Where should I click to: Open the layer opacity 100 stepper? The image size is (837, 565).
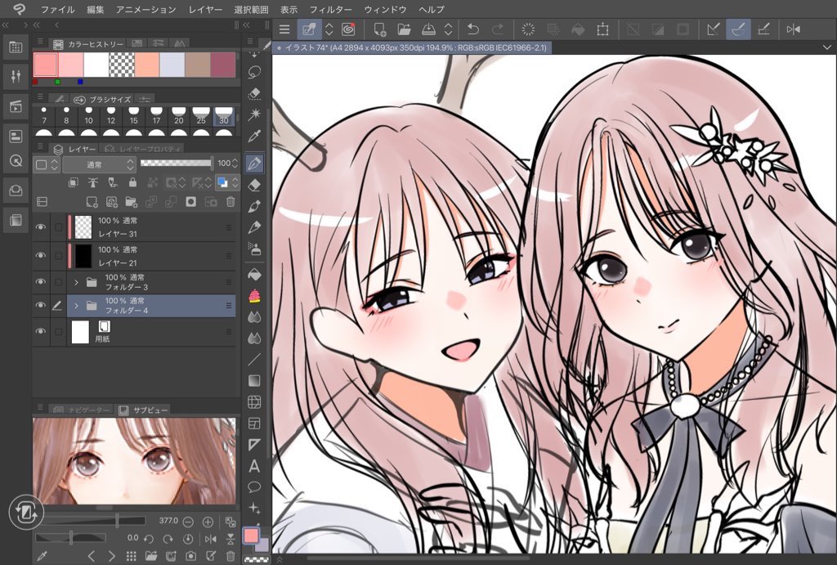(x=235, y=164)
